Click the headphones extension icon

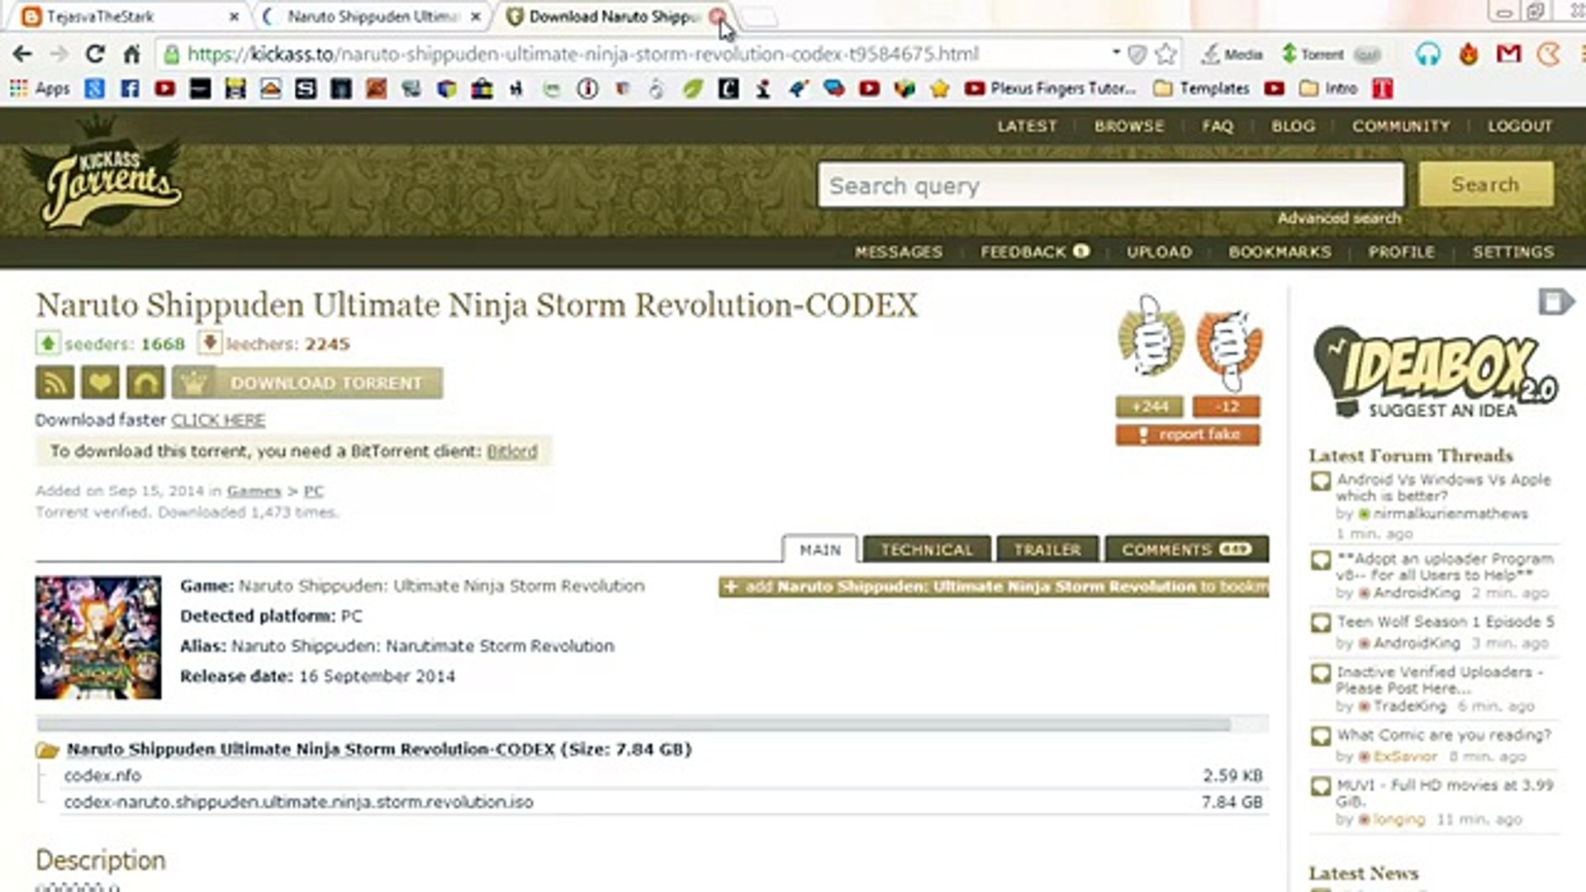(x=1427, y=55)
